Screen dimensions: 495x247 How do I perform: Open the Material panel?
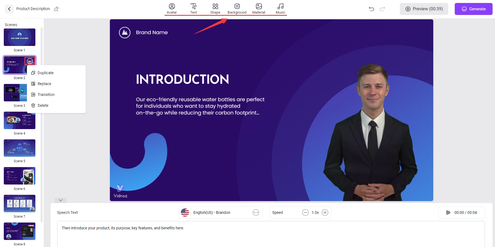[259, 9]
